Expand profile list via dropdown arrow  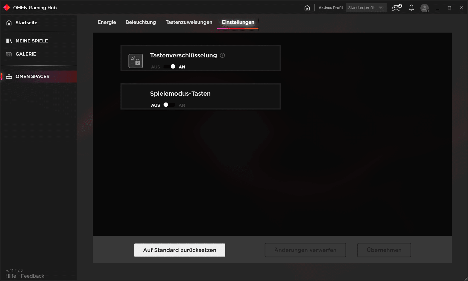(x=380, y=8)
